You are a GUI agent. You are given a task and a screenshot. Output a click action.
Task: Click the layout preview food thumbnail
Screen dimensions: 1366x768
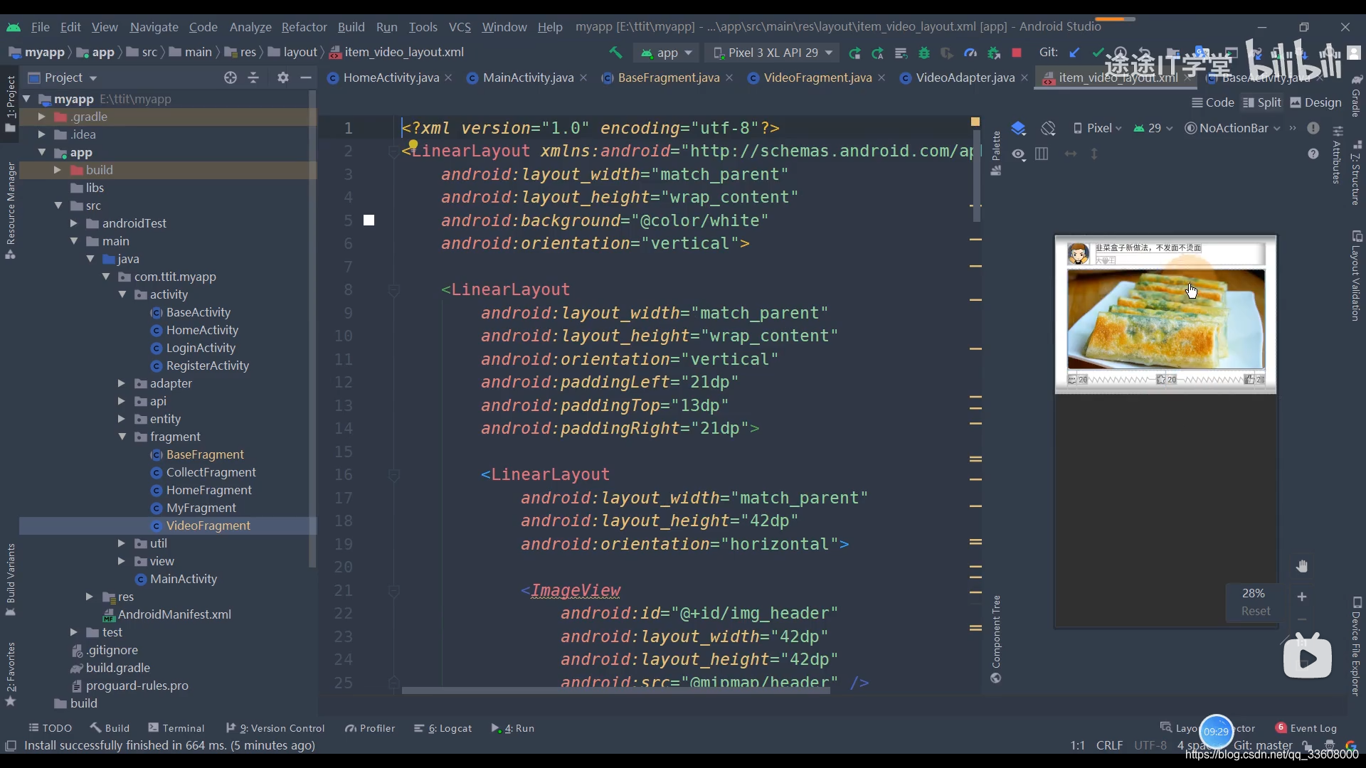[1166, 319]
